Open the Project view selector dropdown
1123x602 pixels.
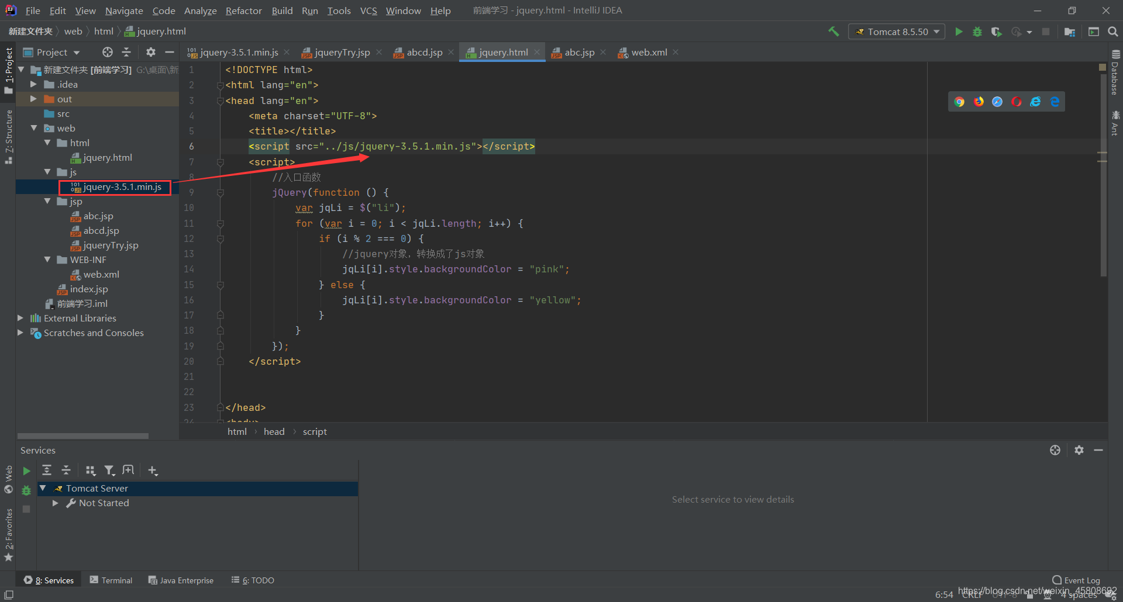[x=51, y=52]
